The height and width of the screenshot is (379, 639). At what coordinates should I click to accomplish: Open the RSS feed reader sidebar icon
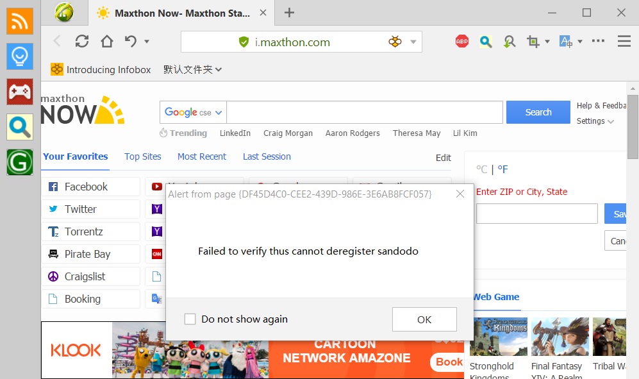click(20, 21)
